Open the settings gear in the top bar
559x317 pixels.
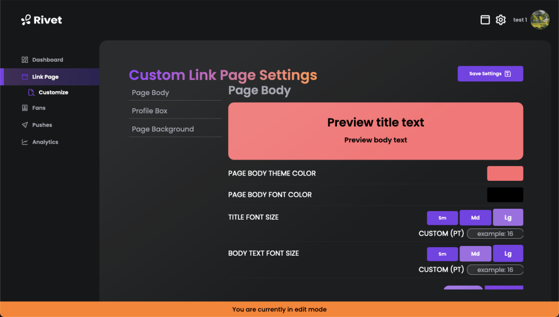point(500,19)
